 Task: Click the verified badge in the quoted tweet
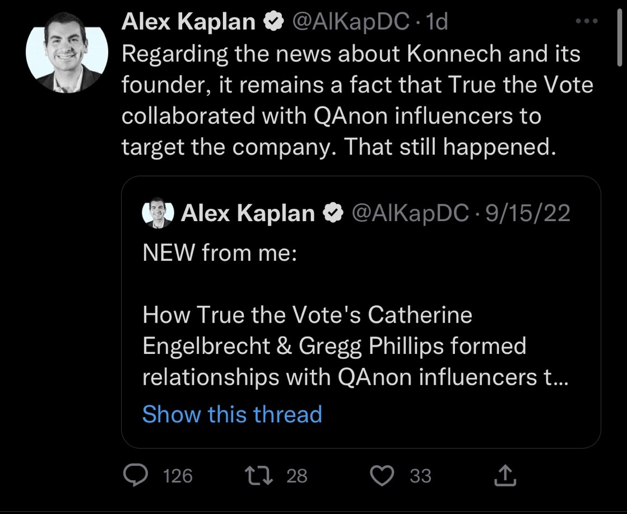(x=335, y=213)
